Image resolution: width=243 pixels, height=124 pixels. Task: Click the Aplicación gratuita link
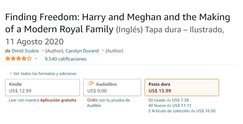tap(58, 100)
